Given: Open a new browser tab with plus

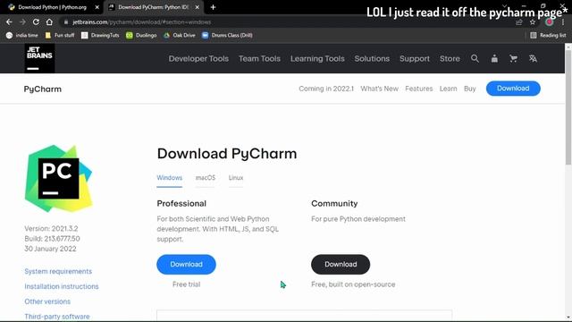Looking at the screenshot, I should coord(213,7).
